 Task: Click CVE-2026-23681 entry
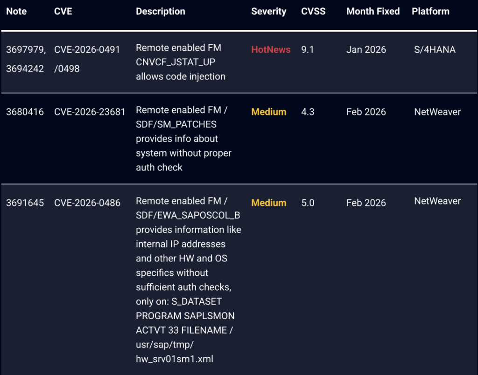(90, 112)
